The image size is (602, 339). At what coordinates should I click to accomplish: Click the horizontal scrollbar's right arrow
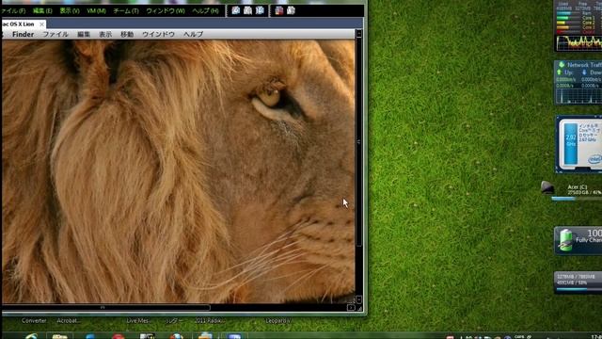click(351, 308)
